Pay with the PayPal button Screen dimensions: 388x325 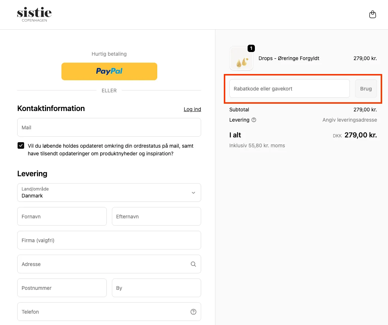click(x=109, y=71)
